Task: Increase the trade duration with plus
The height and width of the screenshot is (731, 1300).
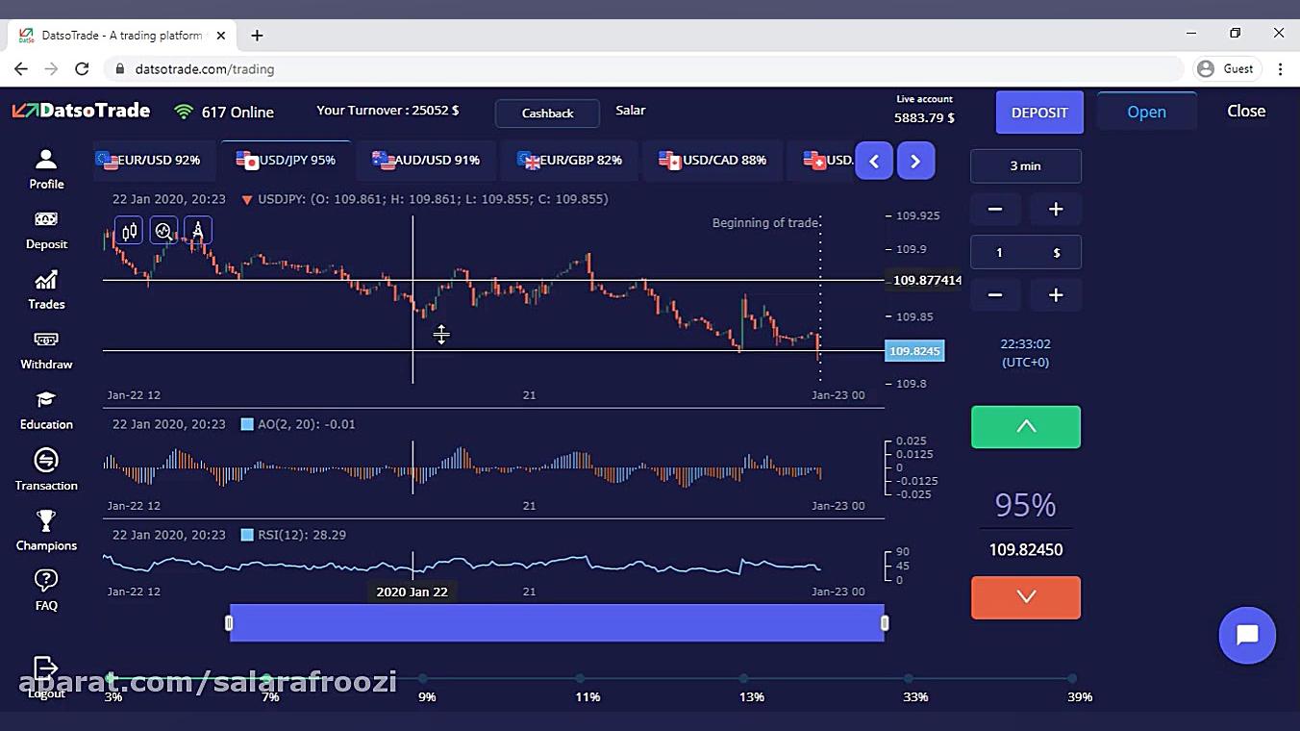Action: [1056, 210]
